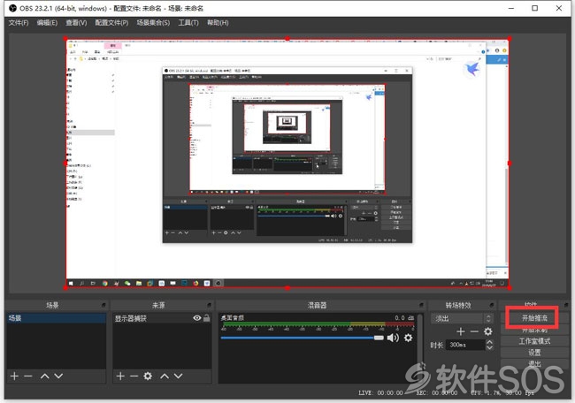Pop out the controls dock panel
Image resolution: width=575 pixels, height=403 pixels.
(566, 305)
